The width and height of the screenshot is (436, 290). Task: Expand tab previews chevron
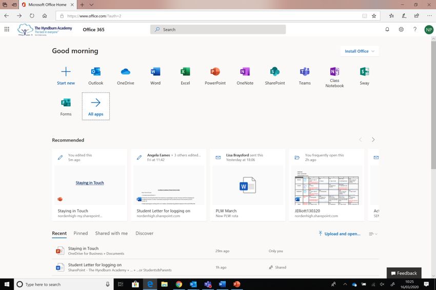(x=91, y=5)
